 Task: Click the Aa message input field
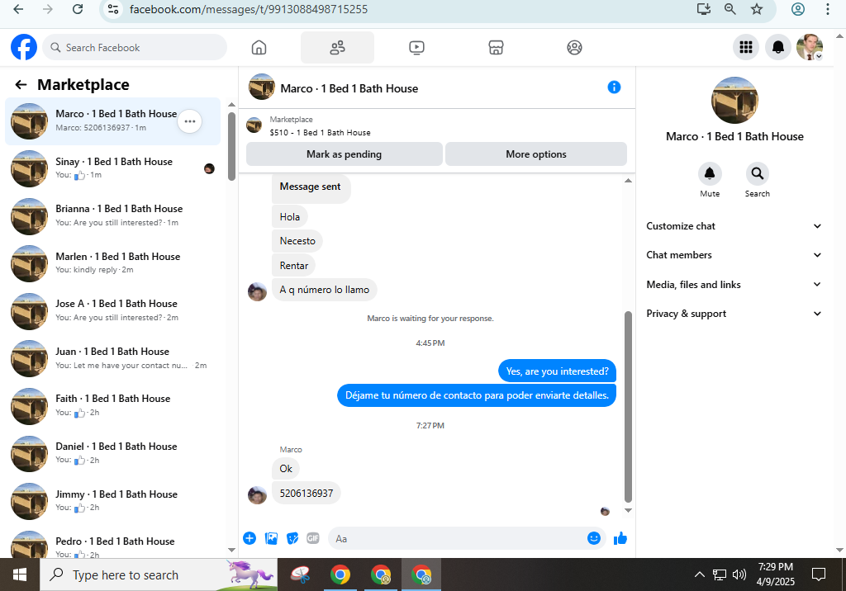459,538
